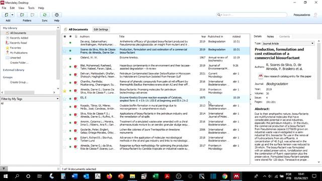322x181 pixels.
Task: Click Create Folder... link
Action: pyautogui.click(x=19, y=62)
